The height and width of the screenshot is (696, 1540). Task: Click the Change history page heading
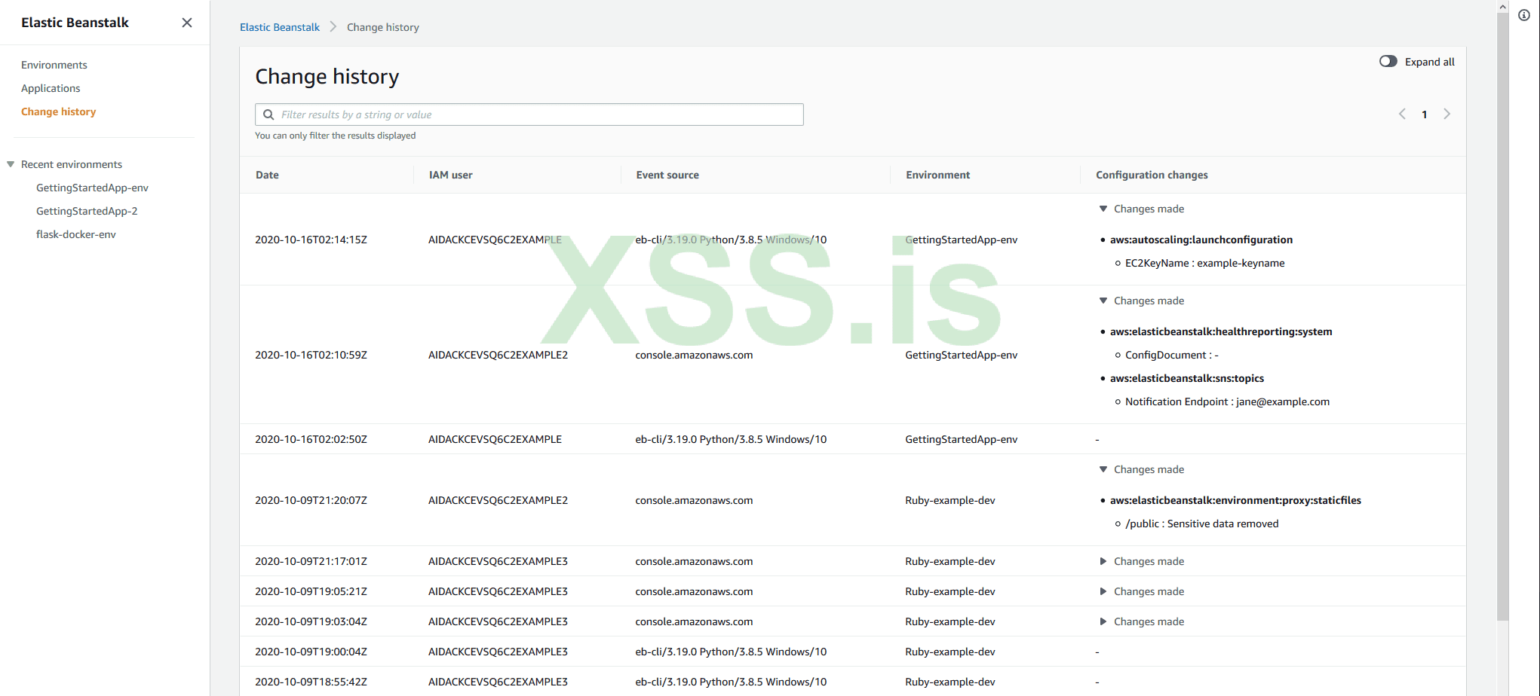coord(327,77)
